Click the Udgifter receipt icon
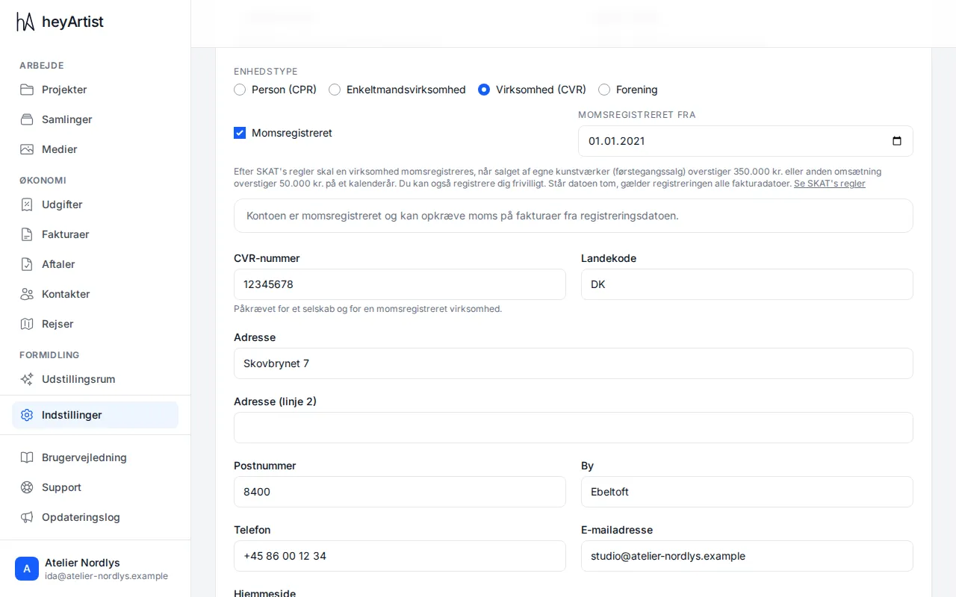The image size is (956, 597). [x=27, y=204]
